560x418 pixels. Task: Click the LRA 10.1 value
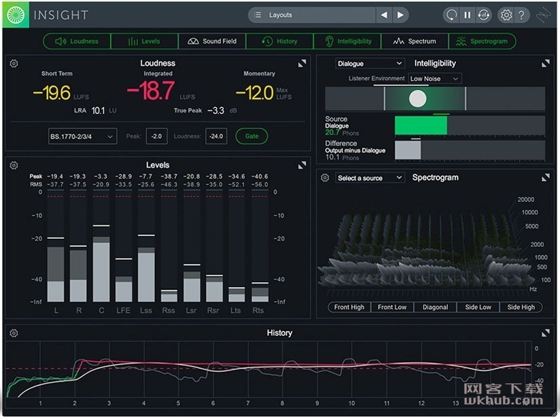point(99,111)
